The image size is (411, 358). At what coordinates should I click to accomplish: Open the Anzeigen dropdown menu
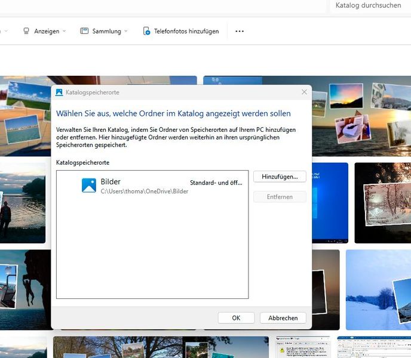tap(44, 31)
